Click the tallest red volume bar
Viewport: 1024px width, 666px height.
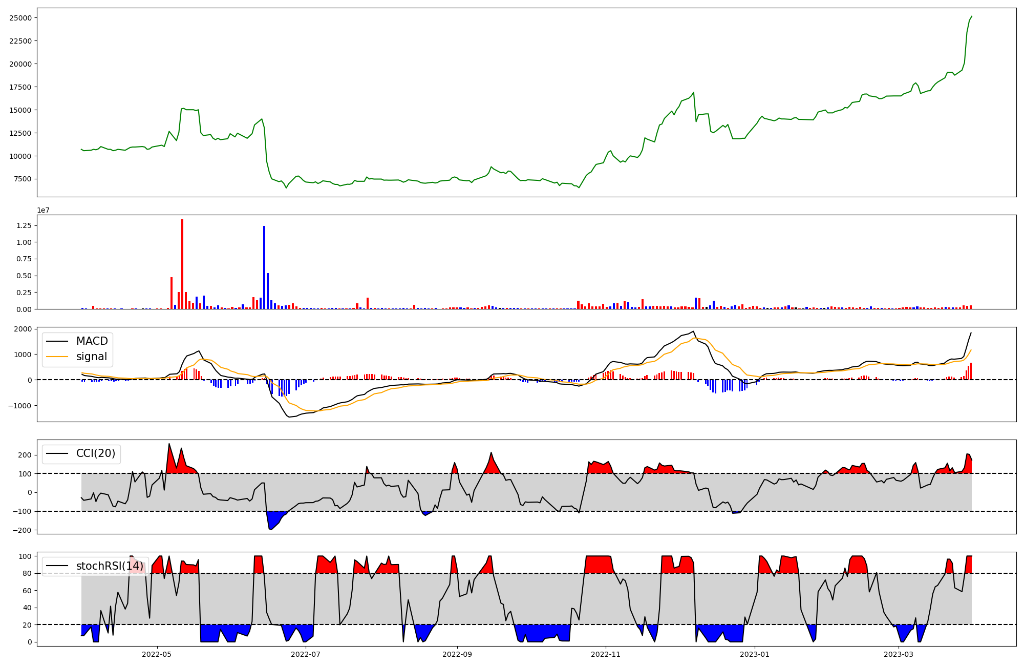point(182,264)
